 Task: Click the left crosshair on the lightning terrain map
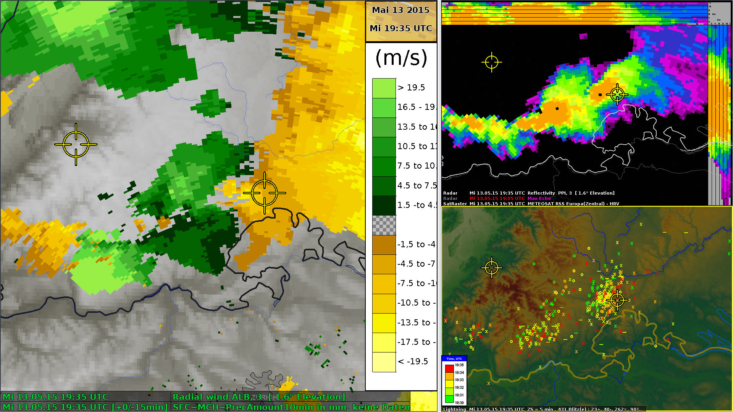pyautogui.click(x=491, y=268)
